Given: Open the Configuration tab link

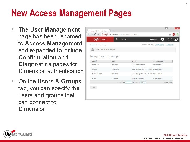Looking at the screenshot, I should click(159, 44).
